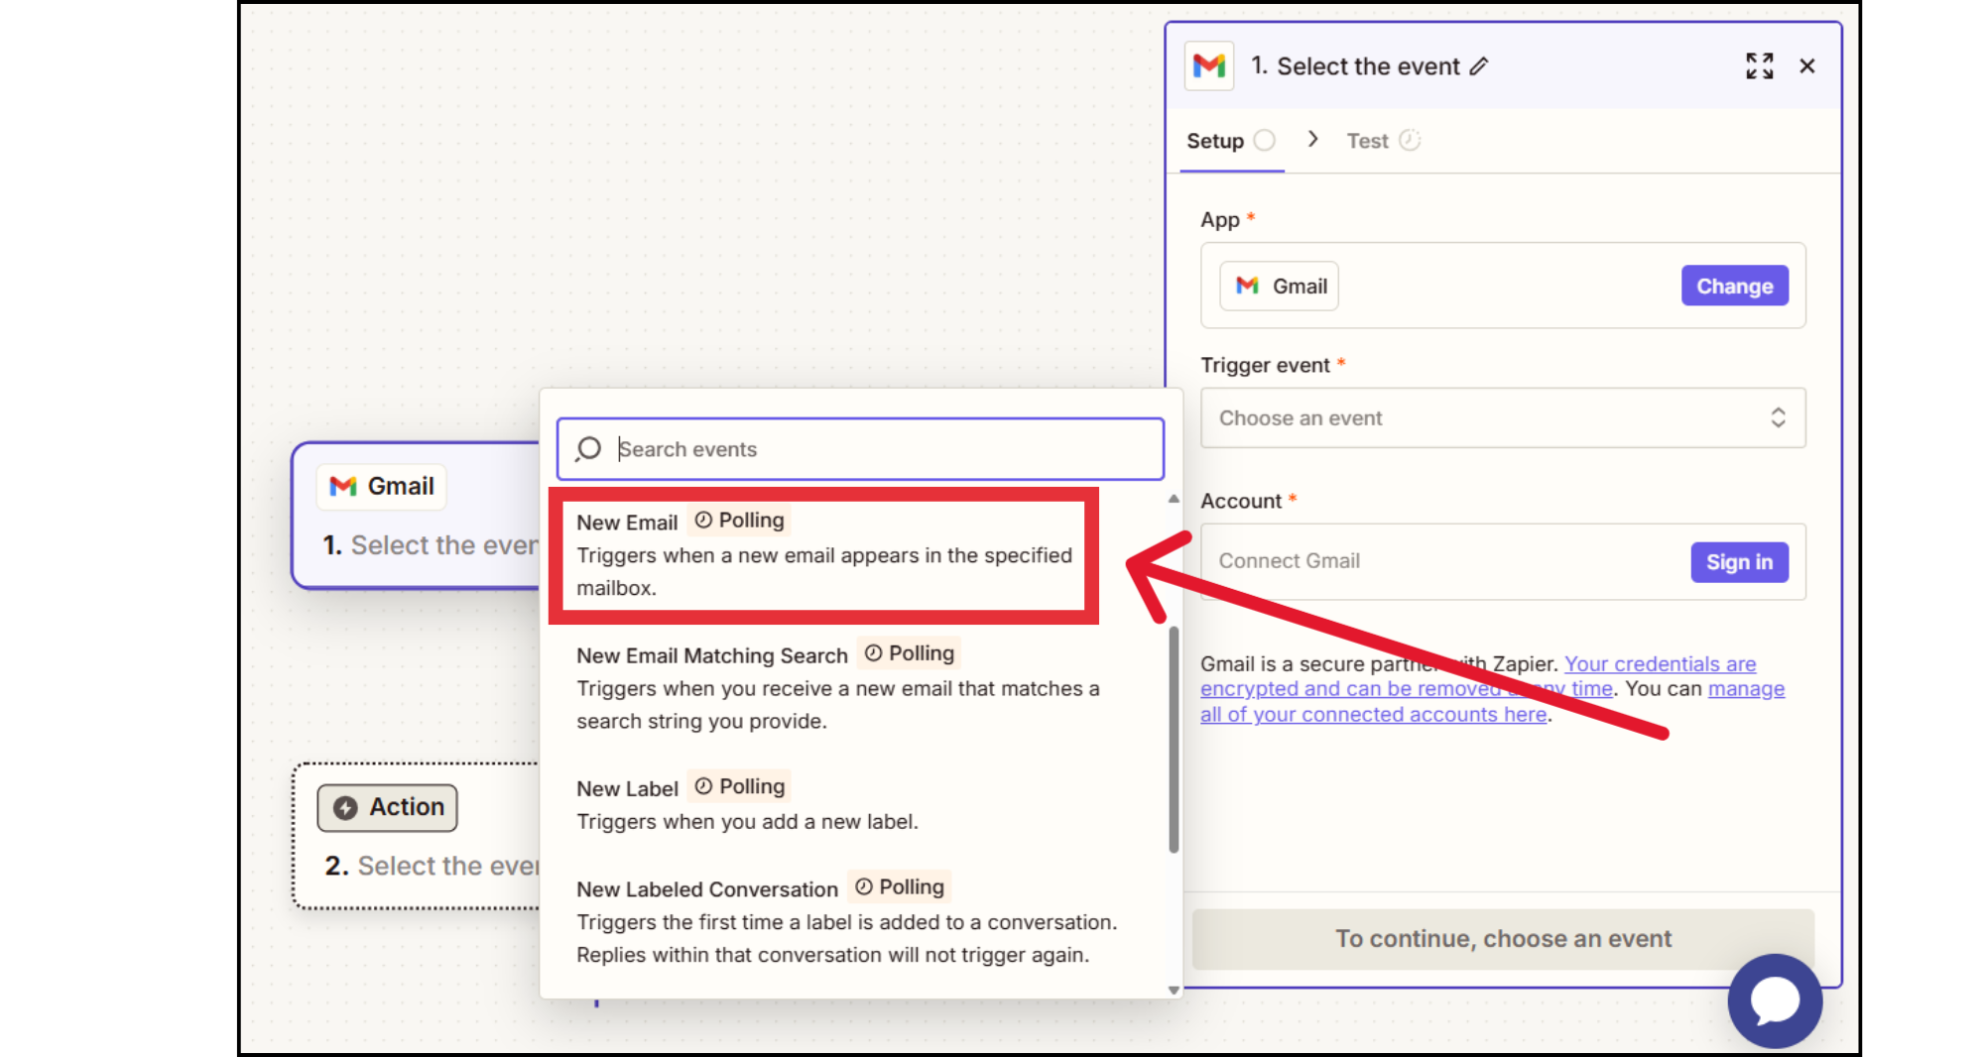Select the Action step node
This screenshot has width=1984, height=1057.
pyautogui.click(x=417, y=836)
